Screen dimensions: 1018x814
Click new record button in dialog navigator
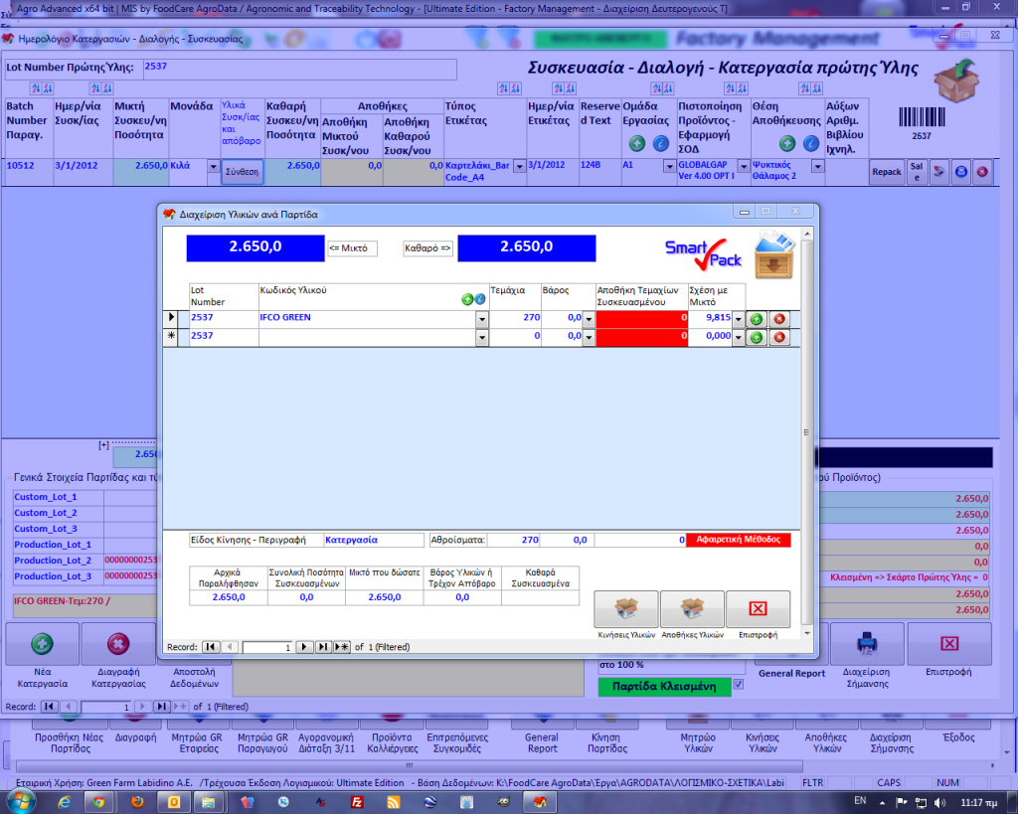pos(342,647)
